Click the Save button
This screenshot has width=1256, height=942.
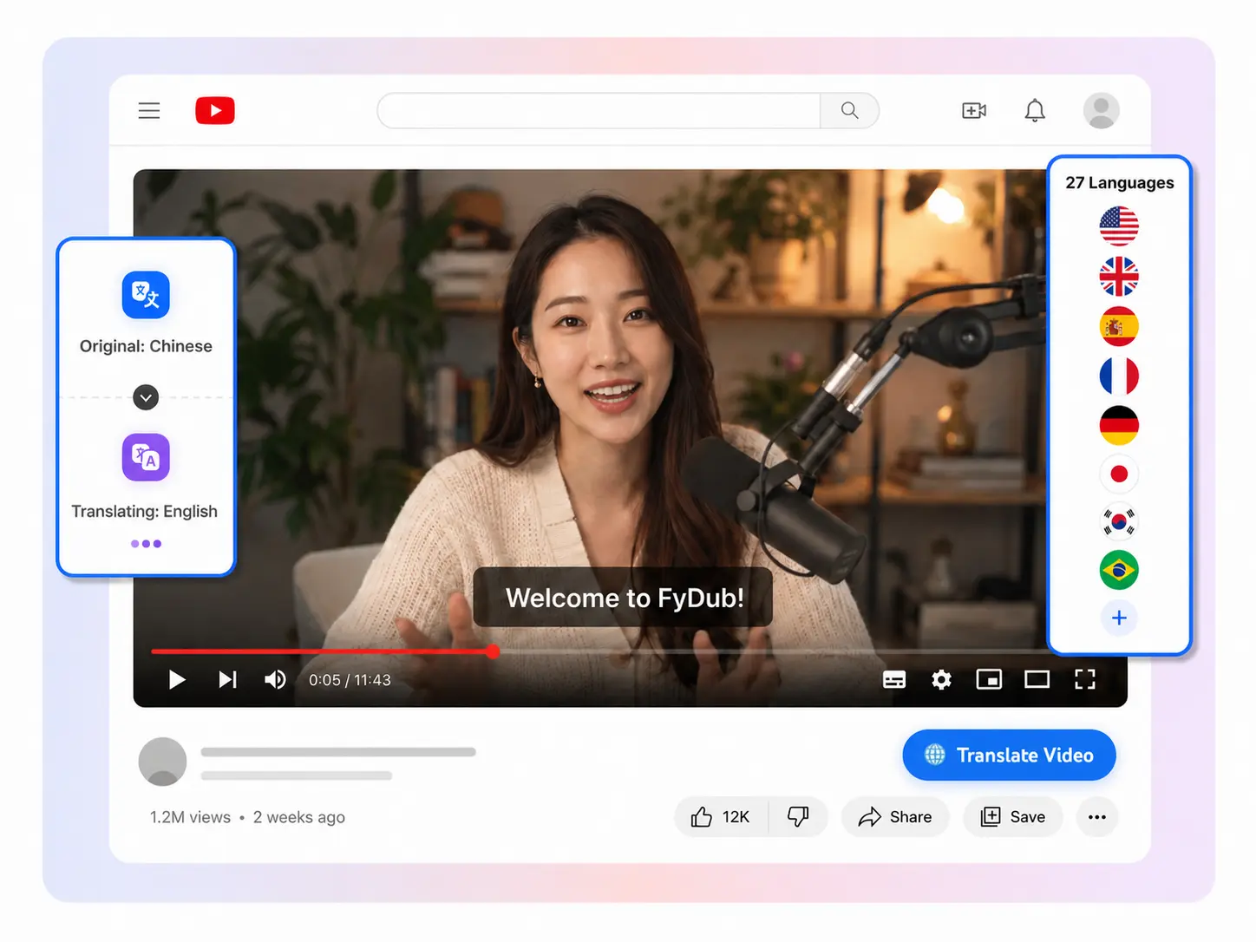coord(1013,816)
